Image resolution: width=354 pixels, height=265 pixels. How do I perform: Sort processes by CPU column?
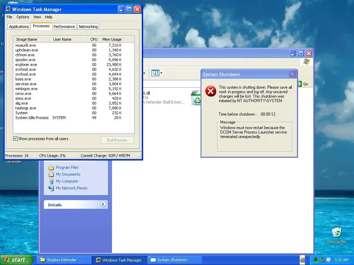(93, 39)
